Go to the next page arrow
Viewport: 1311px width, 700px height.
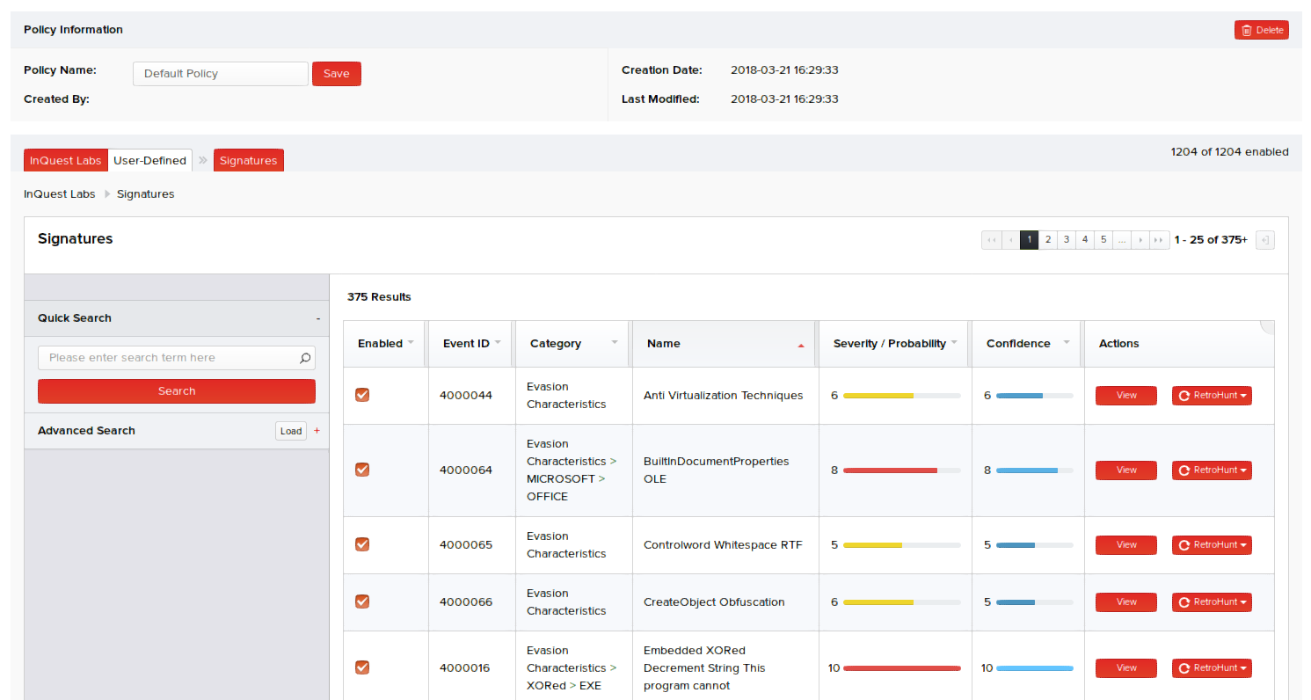coord(1140,240)
